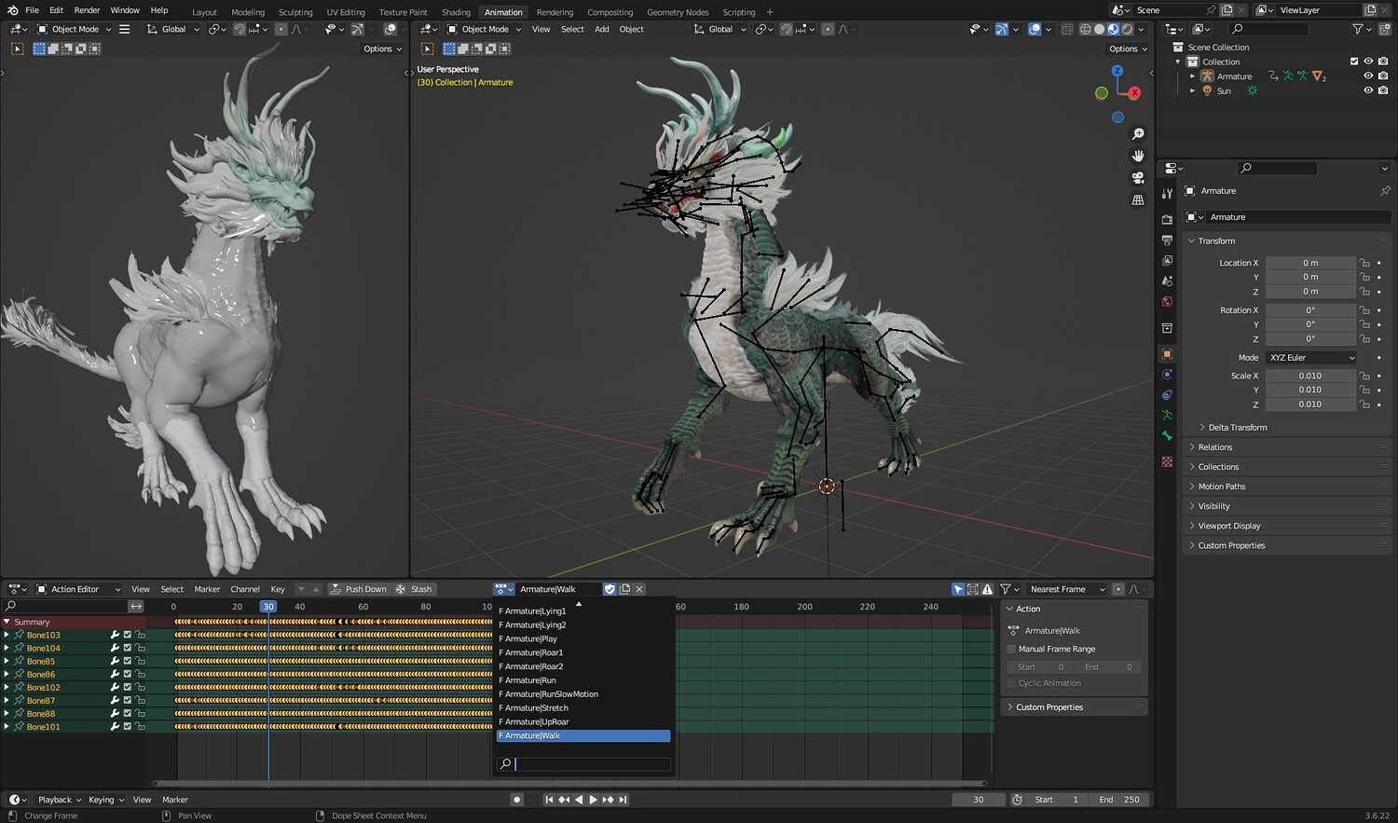The width and height of the screenshot is (1398, 823).
Task: Click the play animation button
Action: point(593,800)
